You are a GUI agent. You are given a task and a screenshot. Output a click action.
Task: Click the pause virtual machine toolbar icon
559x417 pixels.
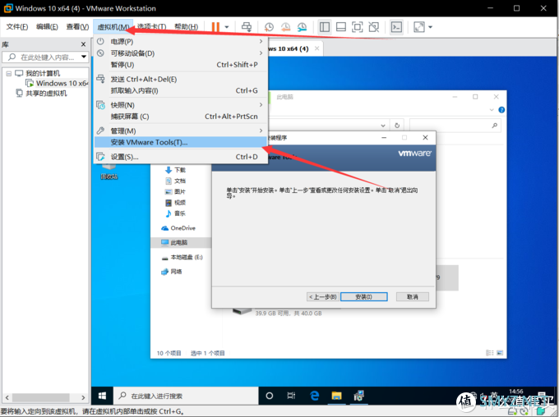pos(215,27)
